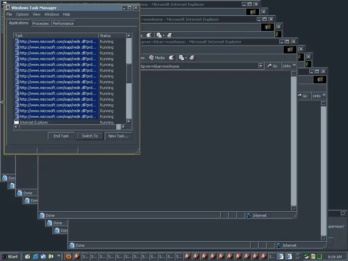
Task: Click the green CPU usage tray icon
Action: [319, 257]
